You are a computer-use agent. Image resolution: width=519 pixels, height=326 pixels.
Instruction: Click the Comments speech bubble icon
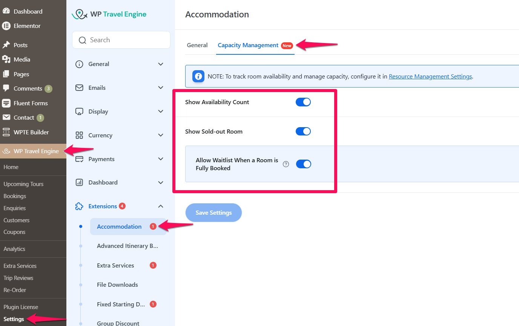[6, 88]
